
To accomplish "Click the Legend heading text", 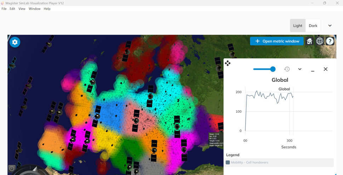I will click(233, 155).
